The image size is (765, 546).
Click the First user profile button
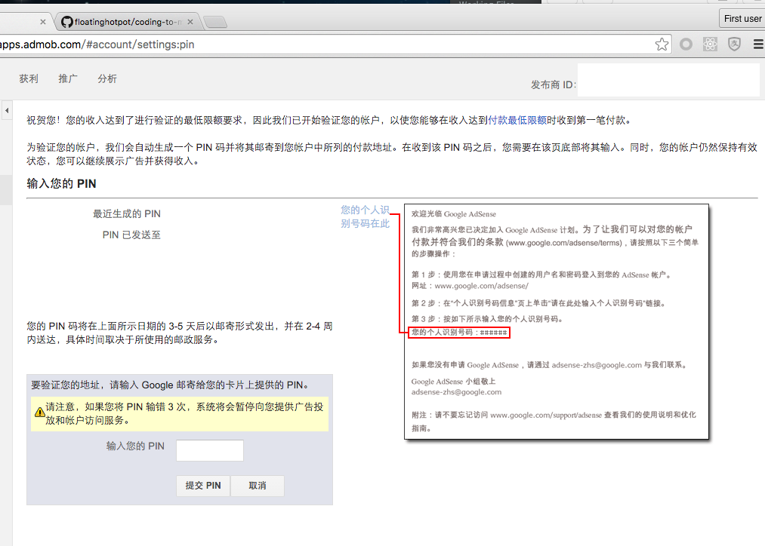click(x=742, y=19)
